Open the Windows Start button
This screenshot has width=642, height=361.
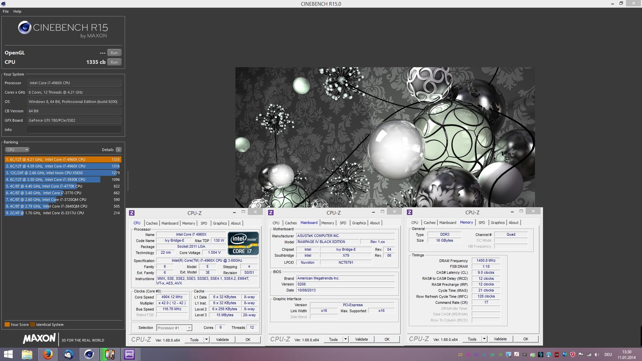coord(8,354)
